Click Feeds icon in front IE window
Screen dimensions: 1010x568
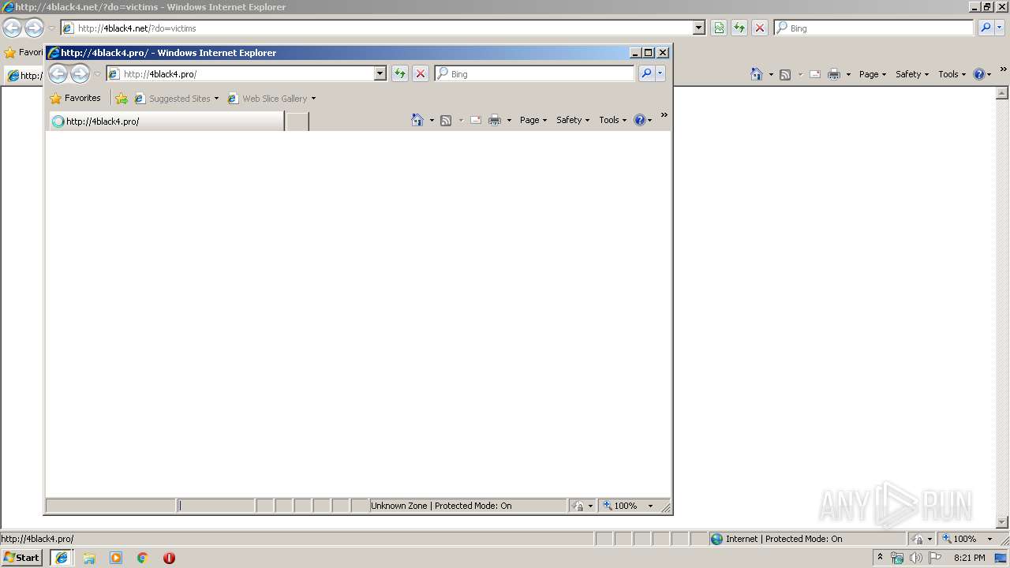click(x=446, y=120)
